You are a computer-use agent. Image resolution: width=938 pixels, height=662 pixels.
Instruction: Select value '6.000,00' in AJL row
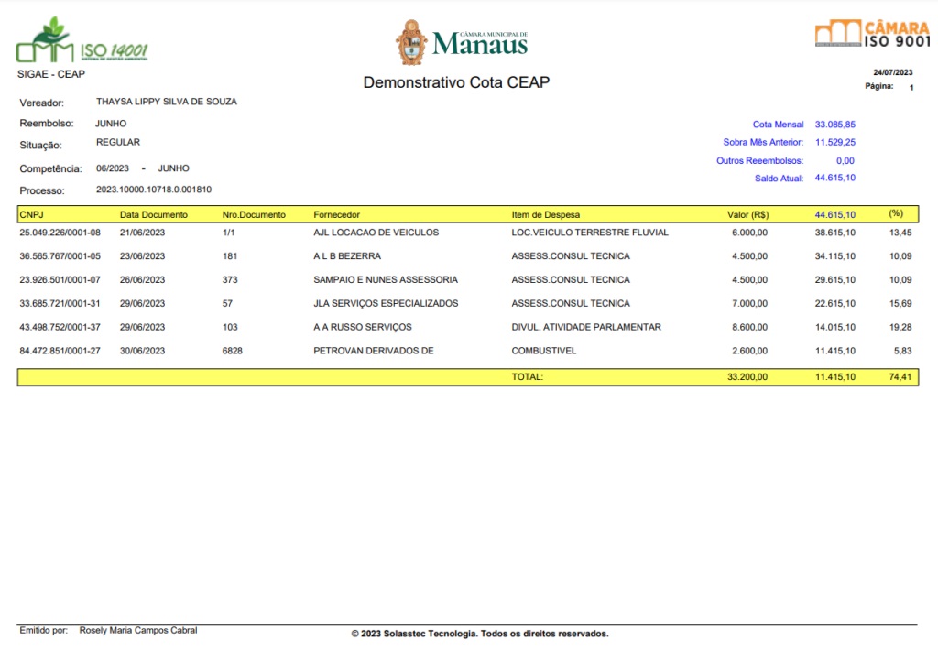[x=749, y=233]
